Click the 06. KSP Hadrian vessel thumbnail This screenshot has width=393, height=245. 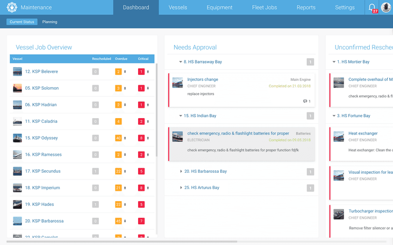click(x=18, y=105)
